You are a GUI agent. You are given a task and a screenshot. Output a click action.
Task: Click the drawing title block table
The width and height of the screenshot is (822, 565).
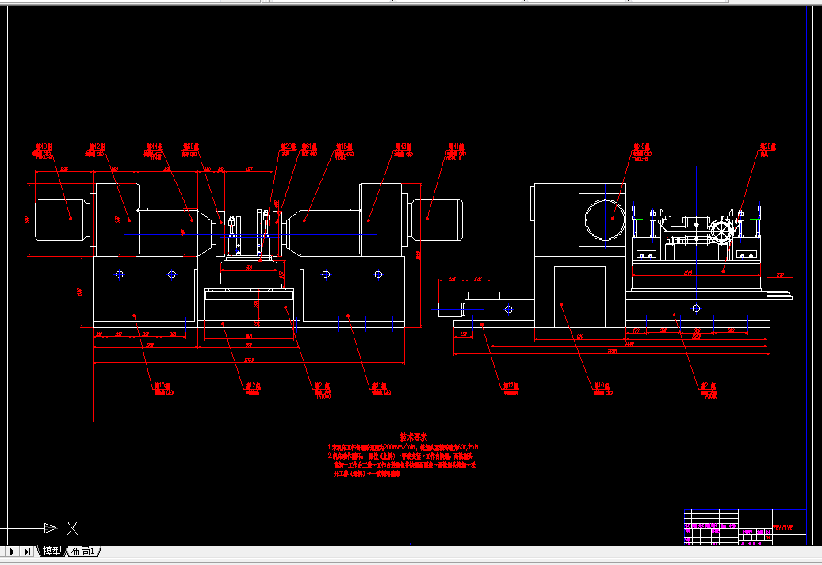(x=745, y=527)
